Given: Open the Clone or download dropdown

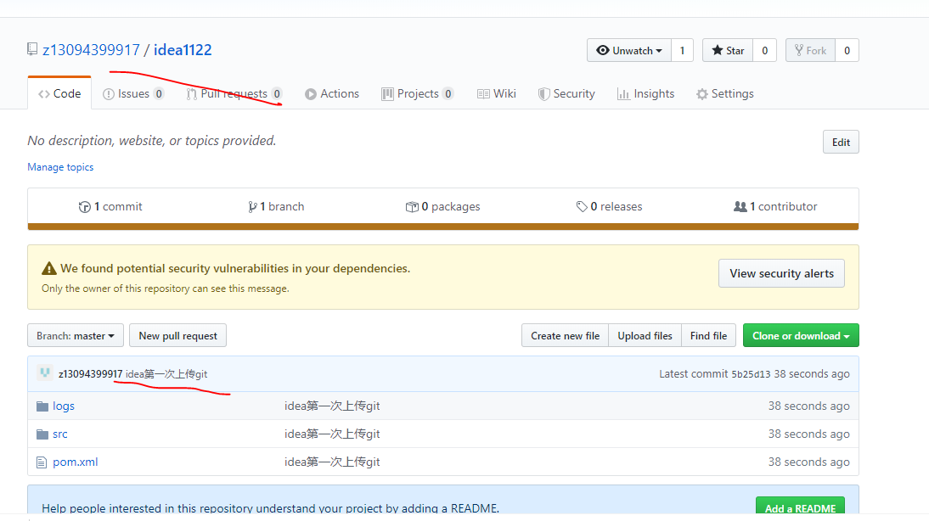Looking at the screenshot, I should [801, 336].
